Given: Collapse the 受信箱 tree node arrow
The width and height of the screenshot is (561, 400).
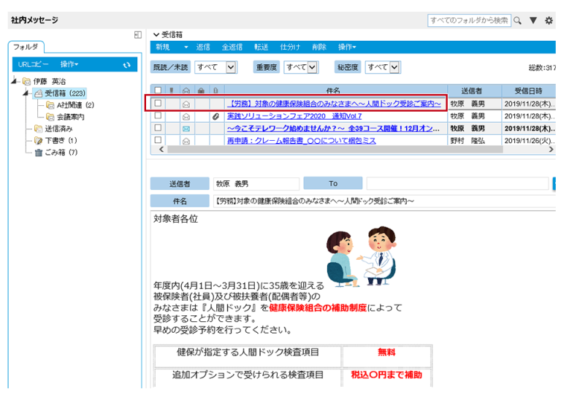Looking at the screenshot, I should (26, 93).
